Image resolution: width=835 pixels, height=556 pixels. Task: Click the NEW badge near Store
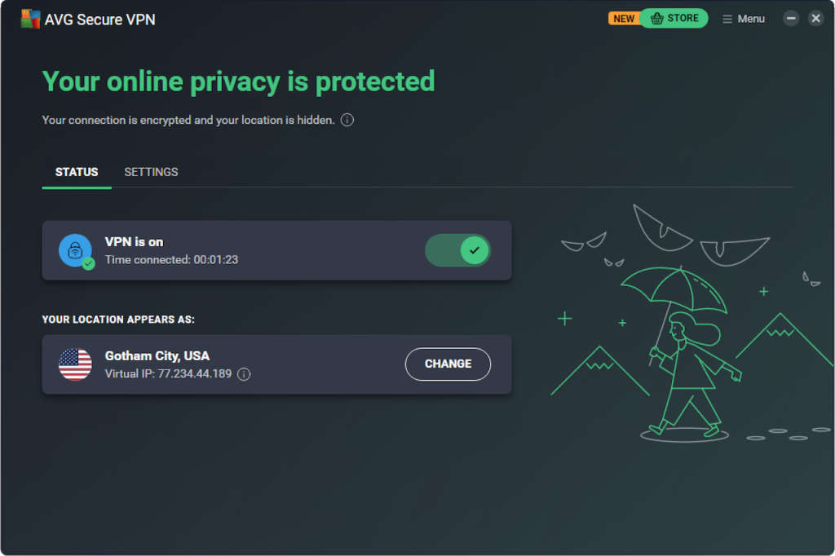point(624,18)
